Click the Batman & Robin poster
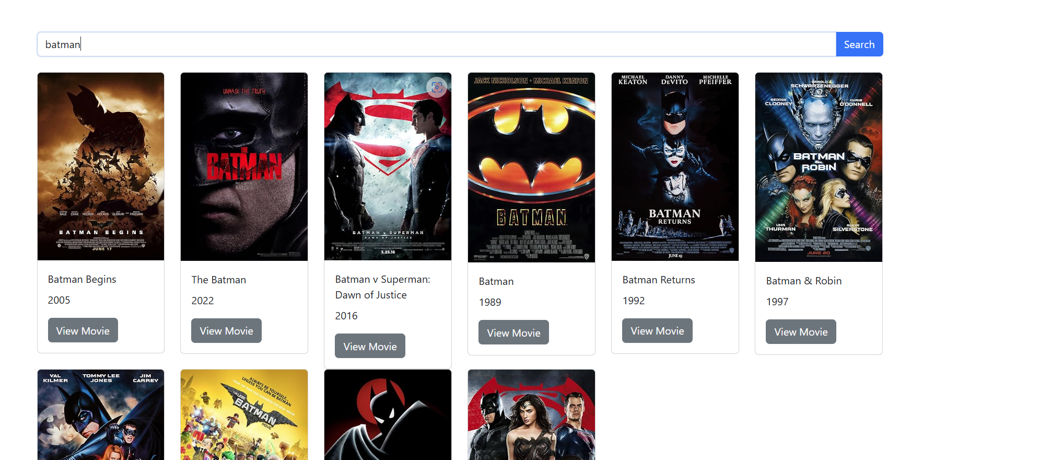Screen dimensions: 1063x460 [x=819, y=167]
